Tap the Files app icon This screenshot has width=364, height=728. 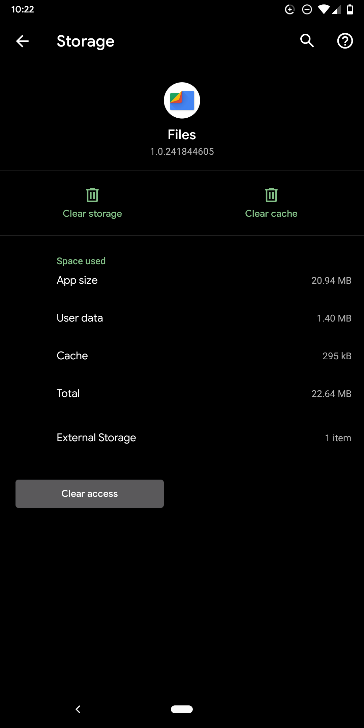tap(182, 100)
